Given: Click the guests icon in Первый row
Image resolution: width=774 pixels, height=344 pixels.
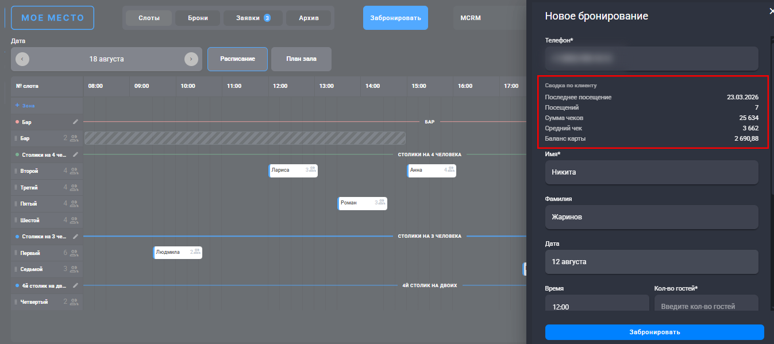Looking at the screenshot, I should tap(74, 252).
